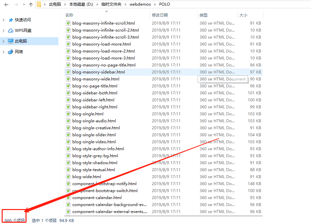Expand 快速访问 in the navigation pane
Screen dimensions: 311x223
click(4, 20)
